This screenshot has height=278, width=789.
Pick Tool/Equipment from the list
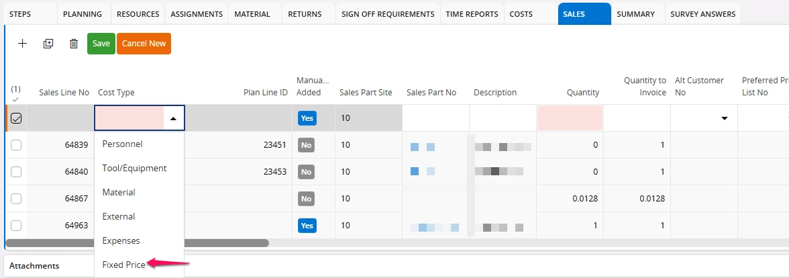click(134, 168)
